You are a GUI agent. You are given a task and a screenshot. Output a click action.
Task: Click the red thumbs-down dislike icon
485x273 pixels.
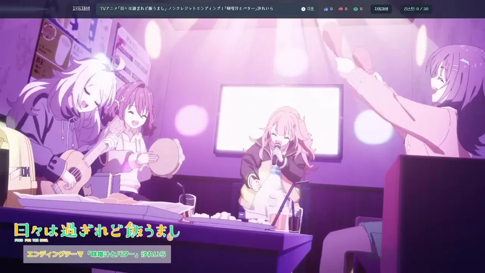341,9
